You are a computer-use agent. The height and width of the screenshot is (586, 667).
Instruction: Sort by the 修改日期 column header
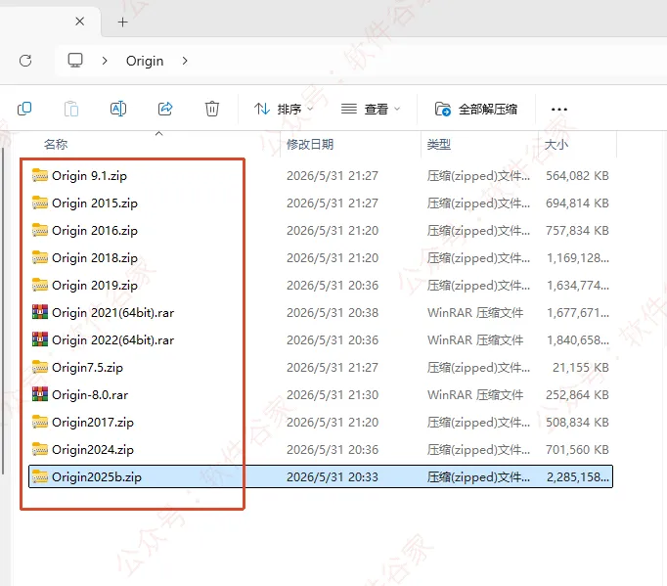pos(310,144)
